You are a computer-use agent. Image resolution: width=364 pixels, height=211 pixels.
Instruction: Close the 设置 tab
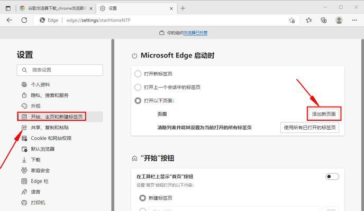pos(171,8)
